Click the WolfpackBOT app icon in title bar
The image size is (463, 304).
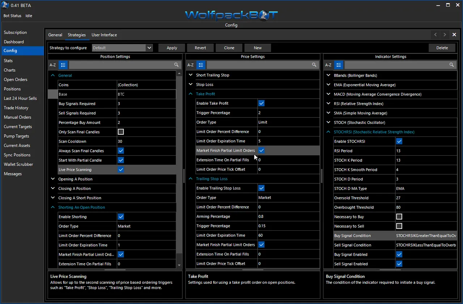5,5
